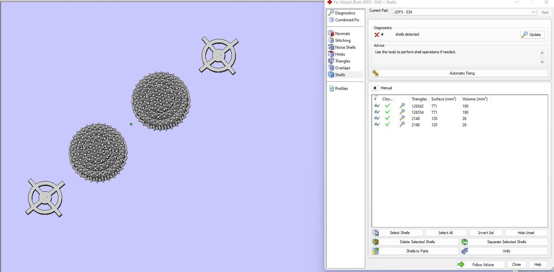Click the lower-left cross-shaped part in viewport
The width and height of the screenshot is (554, 272).
[45, 198]
